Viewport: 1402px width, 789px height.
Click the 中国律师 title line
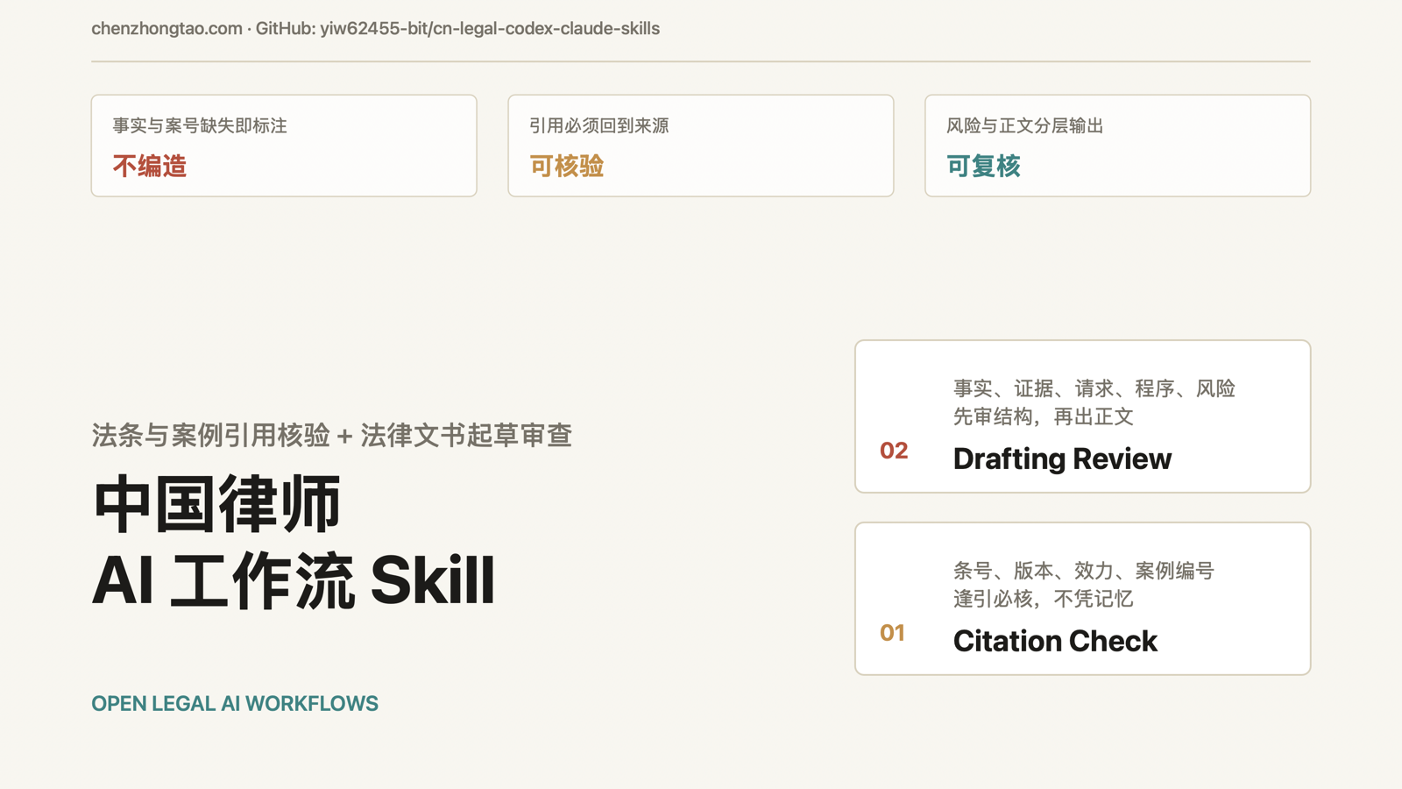pyautogui.click(x=216, y=504)
